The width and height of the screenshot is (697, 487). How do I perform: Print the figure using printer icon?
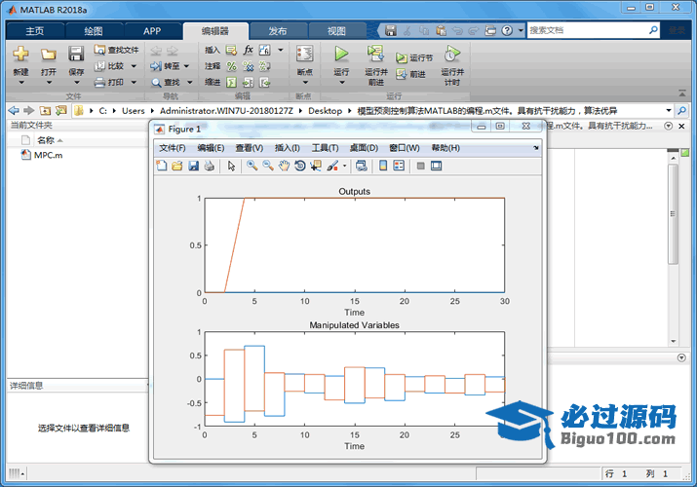(209, 166)
